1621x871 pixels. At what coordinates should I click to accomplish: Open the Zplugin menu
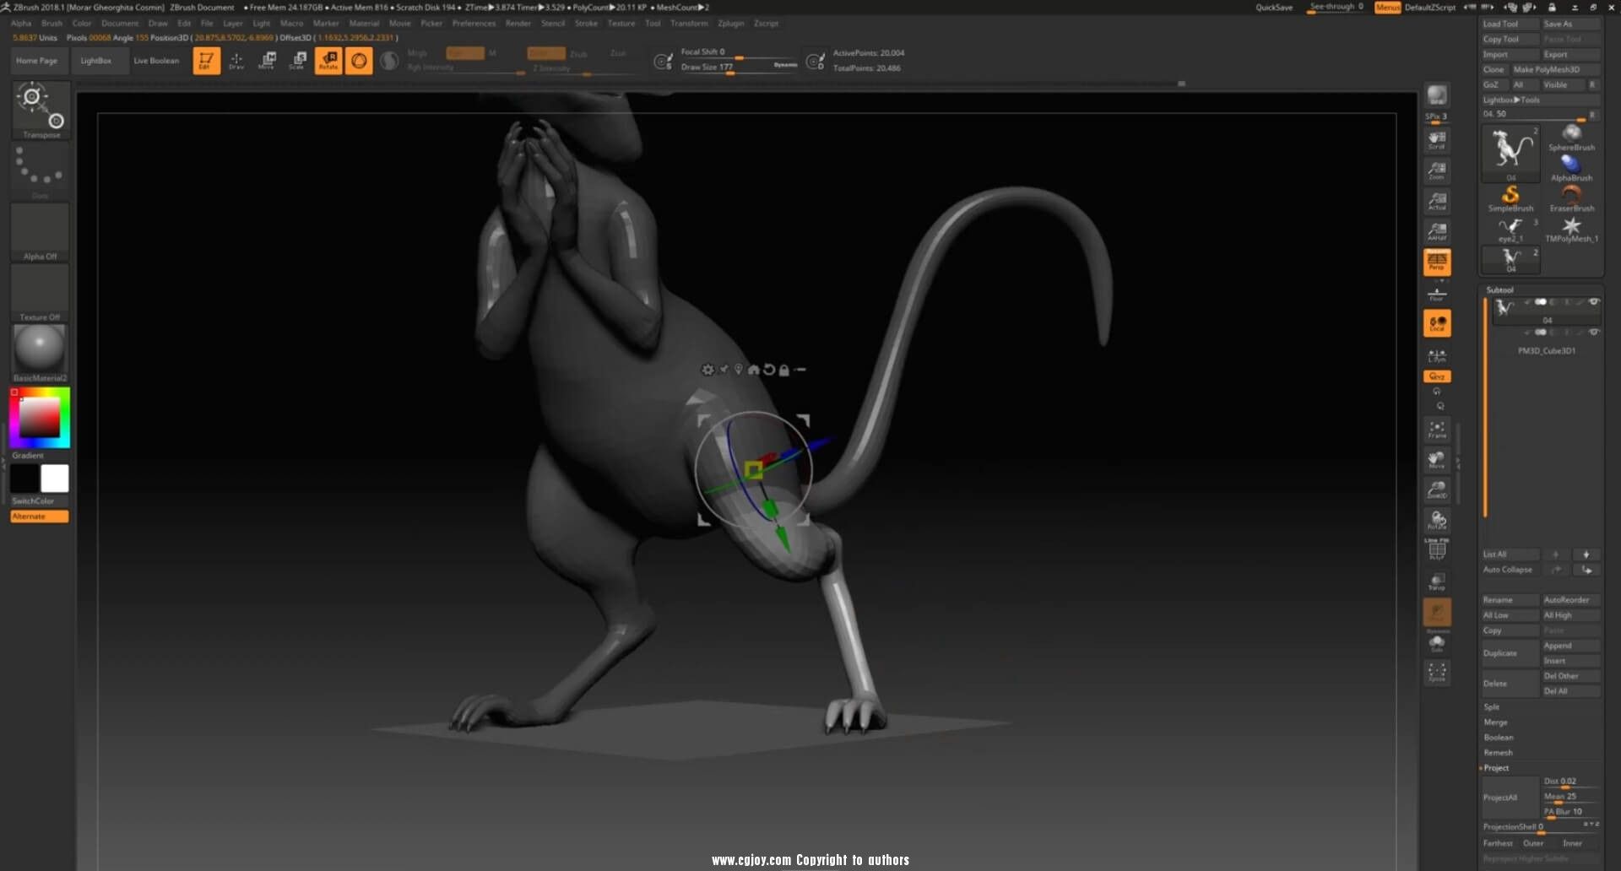tap(731, 24)
